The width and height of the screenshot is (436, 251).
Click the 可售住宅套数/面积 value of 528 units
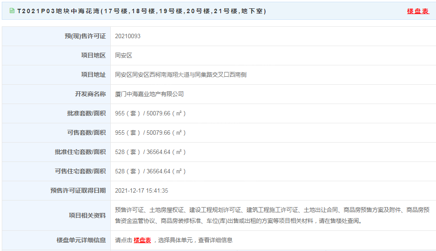coord(150,171)
